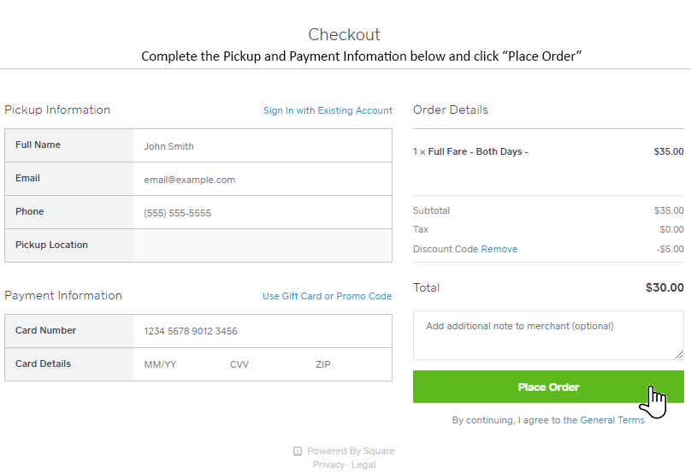
Task: Click the Square logo icon in footer
Action: pos(298,451)
